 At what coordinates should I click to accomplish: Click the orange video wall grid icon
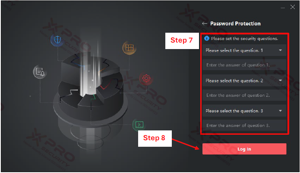[x=129, y=47]
